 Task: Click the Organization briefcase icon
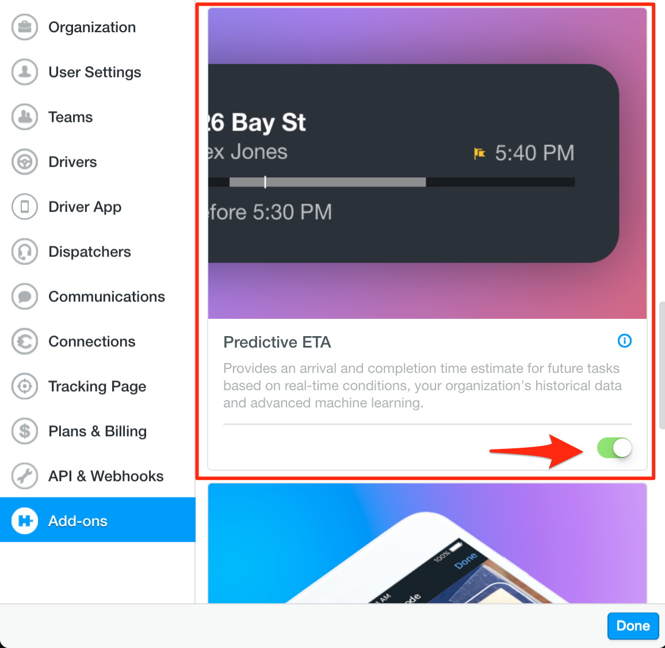coord(25,27)
